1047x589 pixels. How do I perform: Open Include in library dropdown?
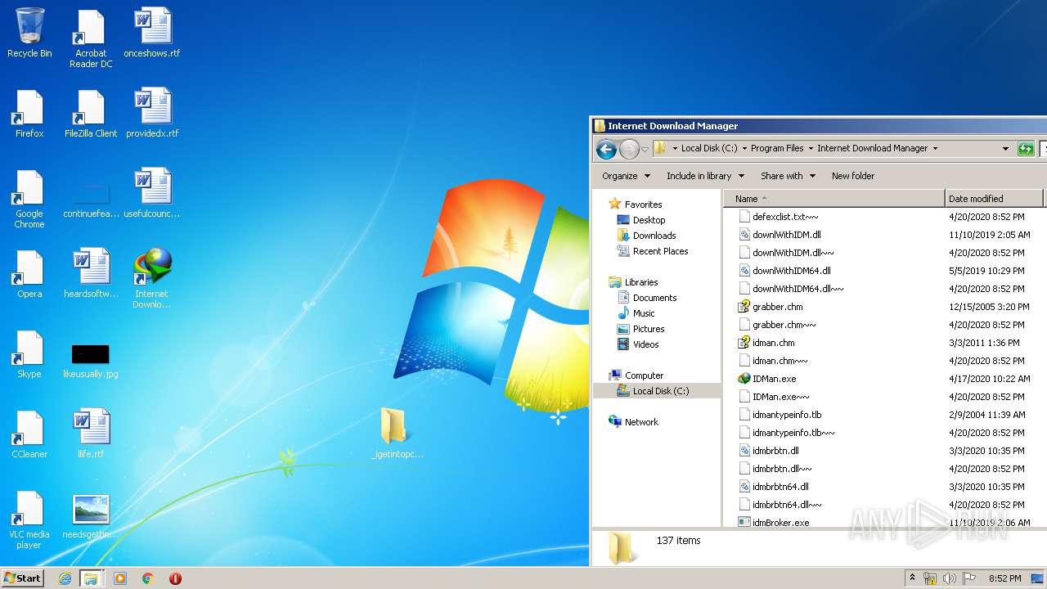pyautogui.click(x=705, y=176)
